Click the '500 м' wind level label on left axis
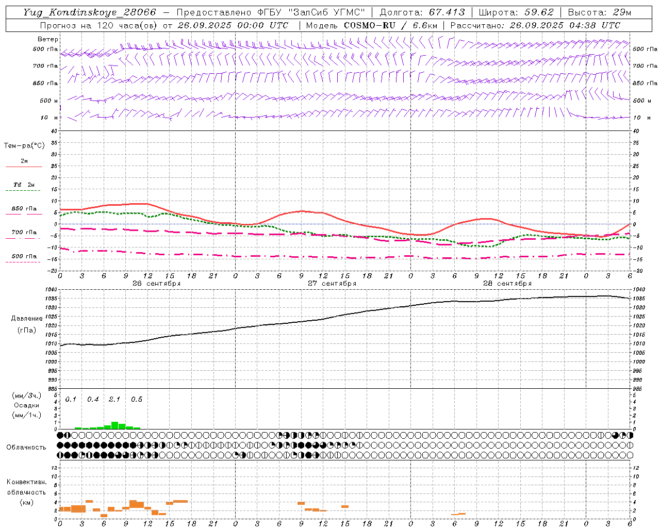The height and width of the screenshot is (528, 660). coord(49,101)
